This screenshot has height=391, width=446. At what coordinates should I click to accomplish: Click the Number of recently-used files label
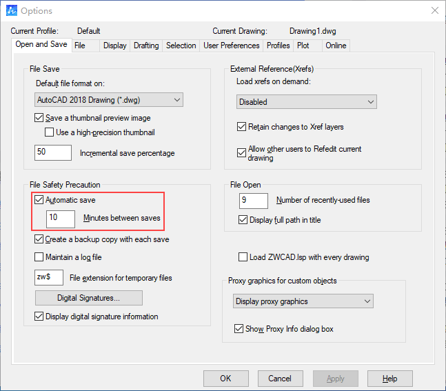[323, 200]
